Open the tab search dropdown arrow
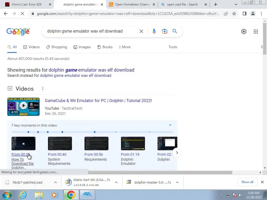Viewport: 267px width, 200px height. pyautogui.click(x=236, y=5)
